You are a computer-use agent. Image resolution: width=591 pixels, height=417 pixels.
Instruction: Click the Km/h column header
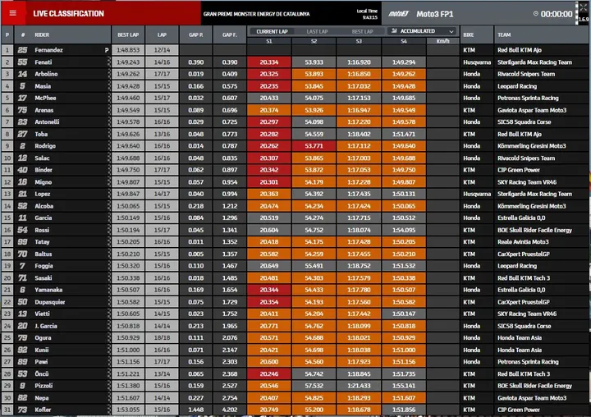443,41
